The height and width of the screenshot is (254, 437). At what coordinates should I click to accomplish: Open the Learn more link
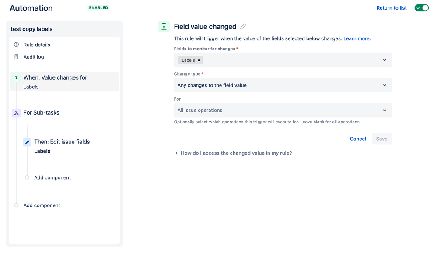point(357,38)
